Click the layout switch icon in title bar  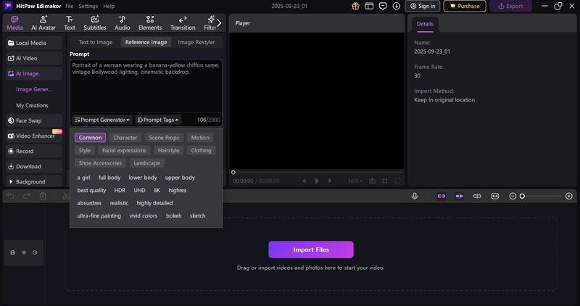click(x=369, y=6)
